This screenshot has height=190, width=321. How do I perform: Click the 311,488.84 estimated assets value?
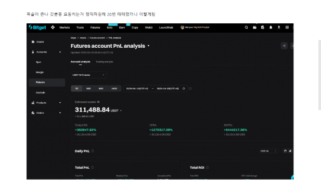pos(92,110)
